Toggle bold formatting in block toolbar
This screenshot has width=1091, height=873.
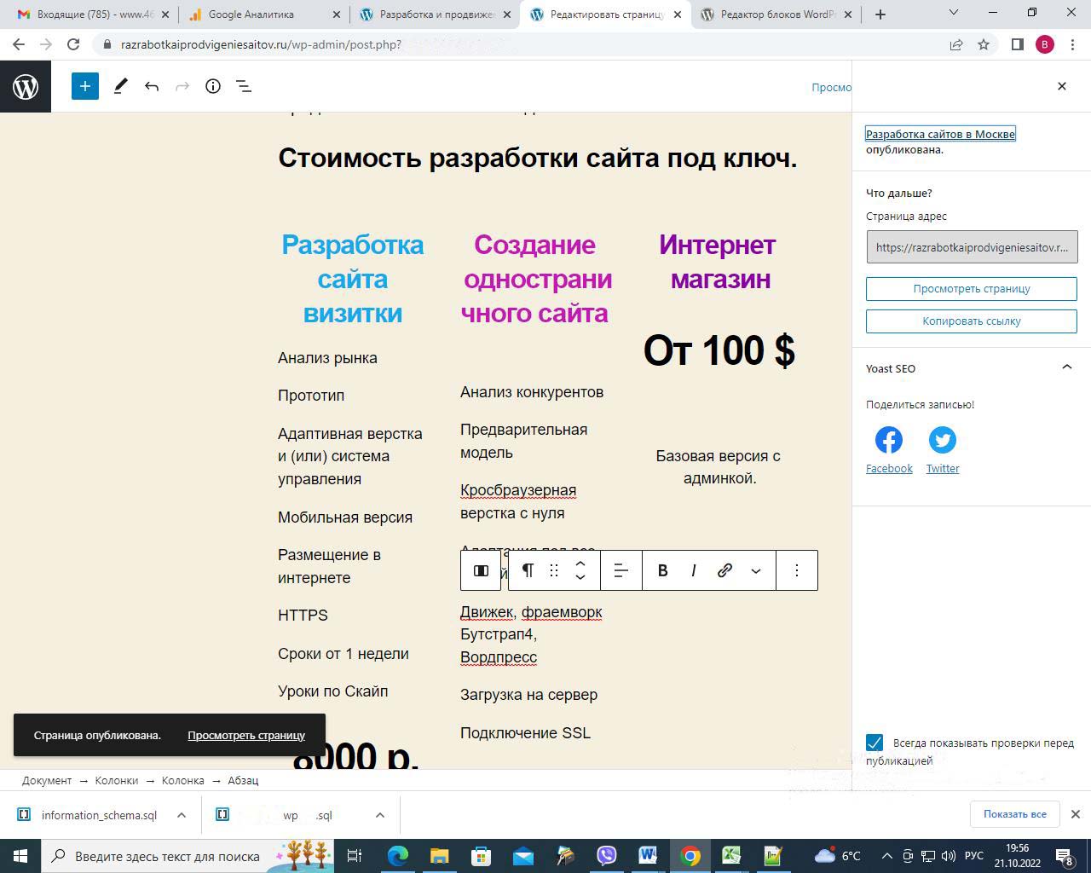(x=662, y=570)
